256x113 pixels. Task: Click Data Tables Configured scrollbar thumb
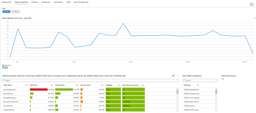pos(216,92)
